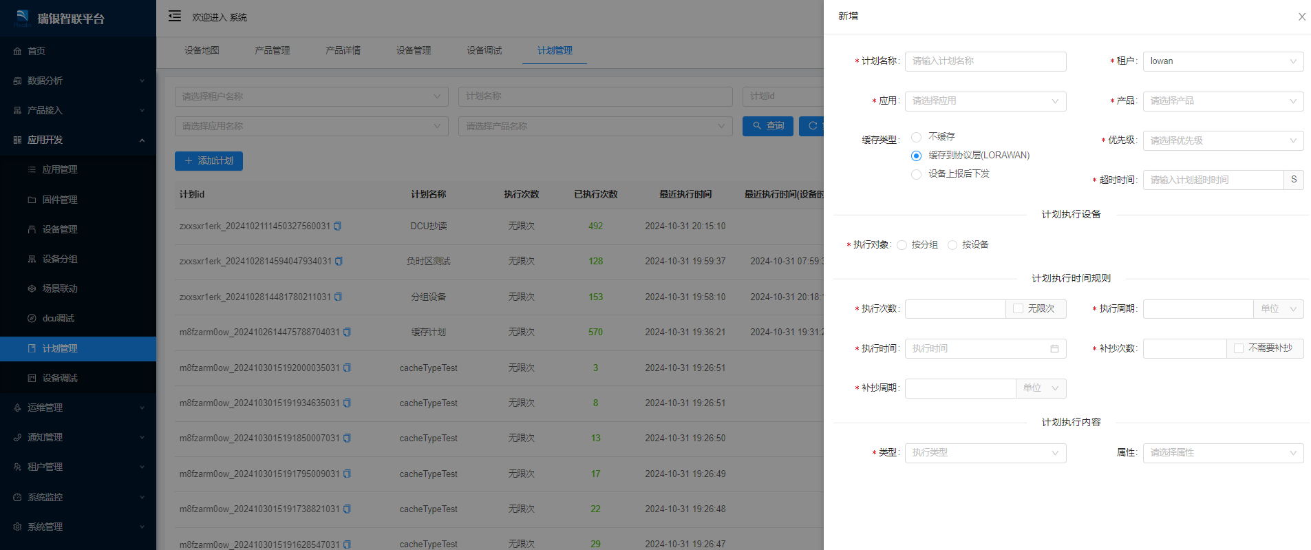Click the 固件管理 folder icon
This screenshot has width=1311, height=550.
tap(32, 200)
